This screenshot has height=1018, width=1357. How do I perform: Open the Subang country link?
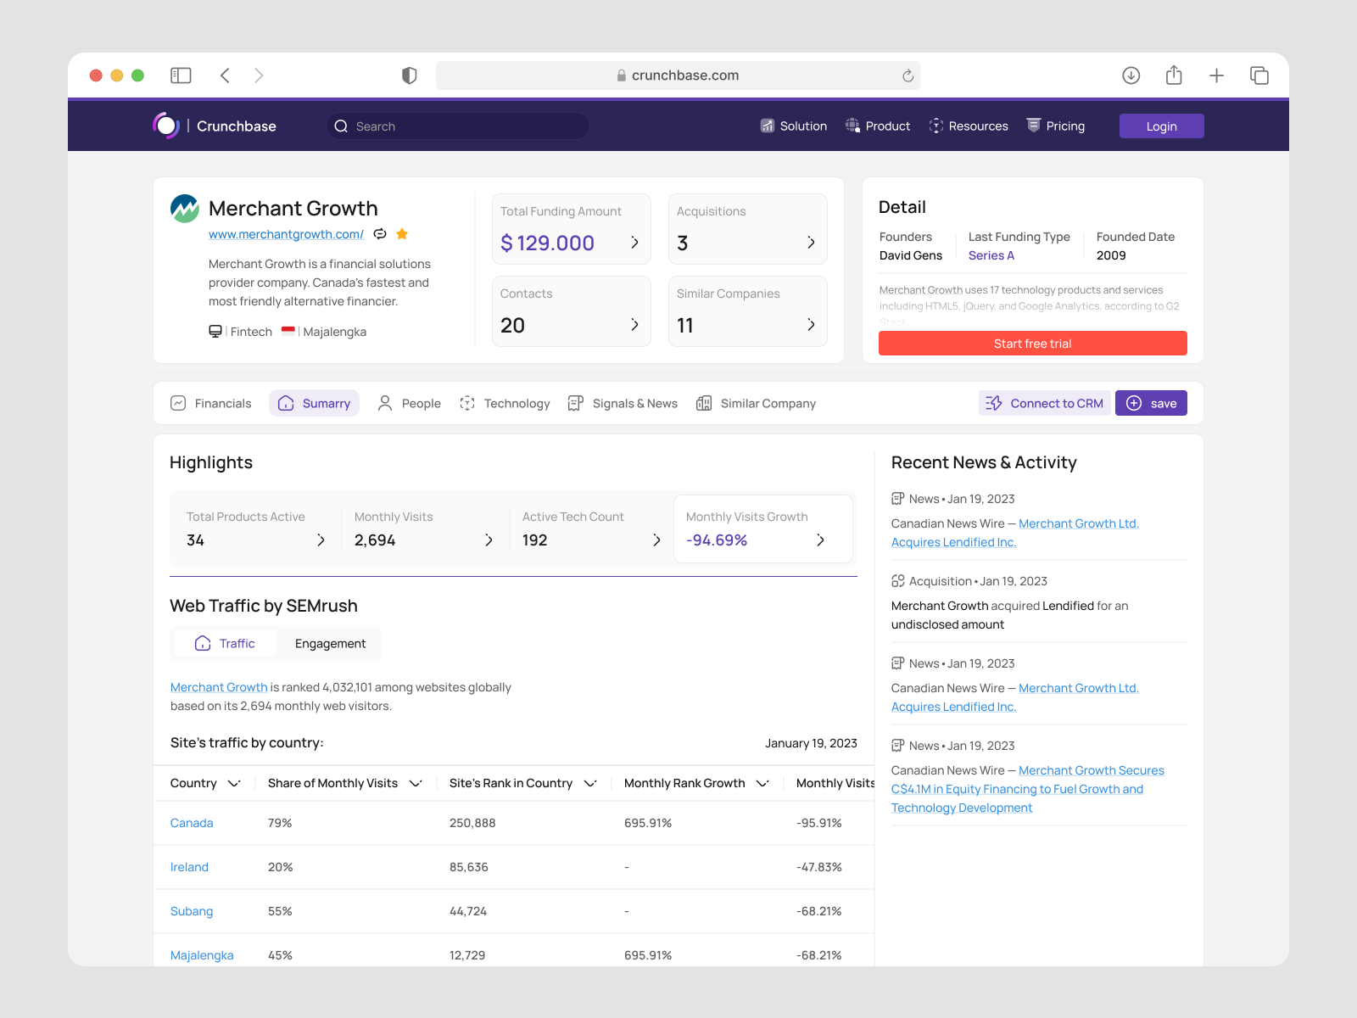point(192,911)
